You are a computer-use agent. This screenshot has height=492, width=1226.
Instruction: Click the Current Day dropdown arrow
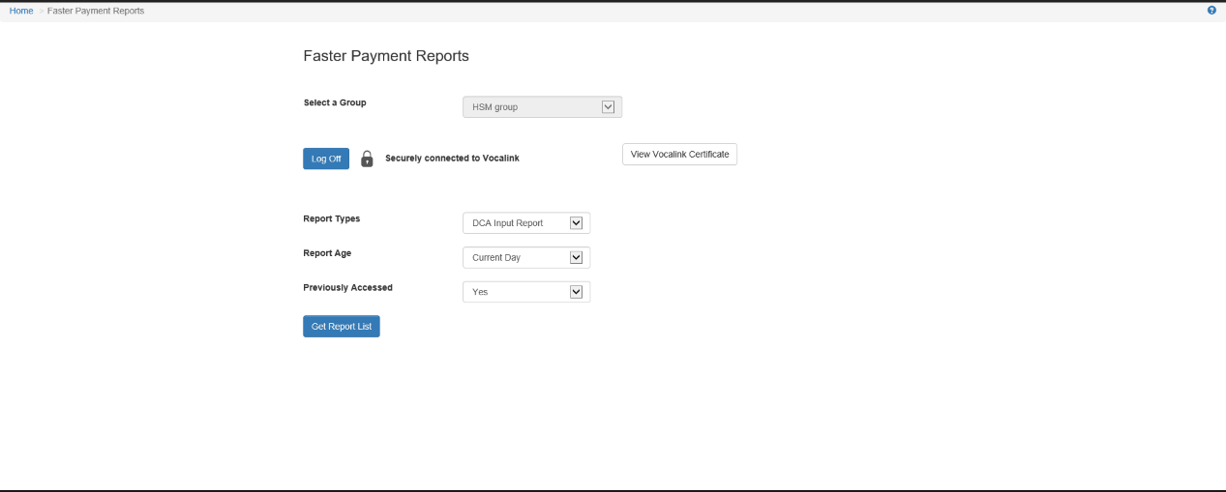click(x=576, y=258)
